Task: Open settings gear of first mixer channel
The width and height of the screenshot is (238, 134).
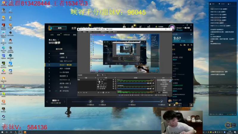Action: click(153, 83)
